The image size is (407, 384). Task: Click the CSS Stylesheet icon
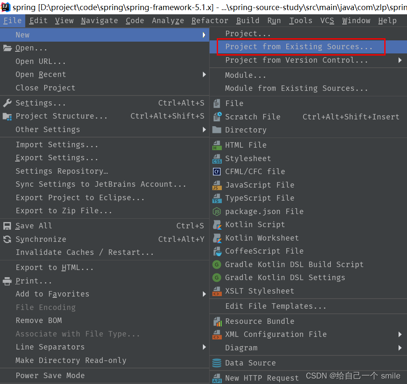(217, 159)
